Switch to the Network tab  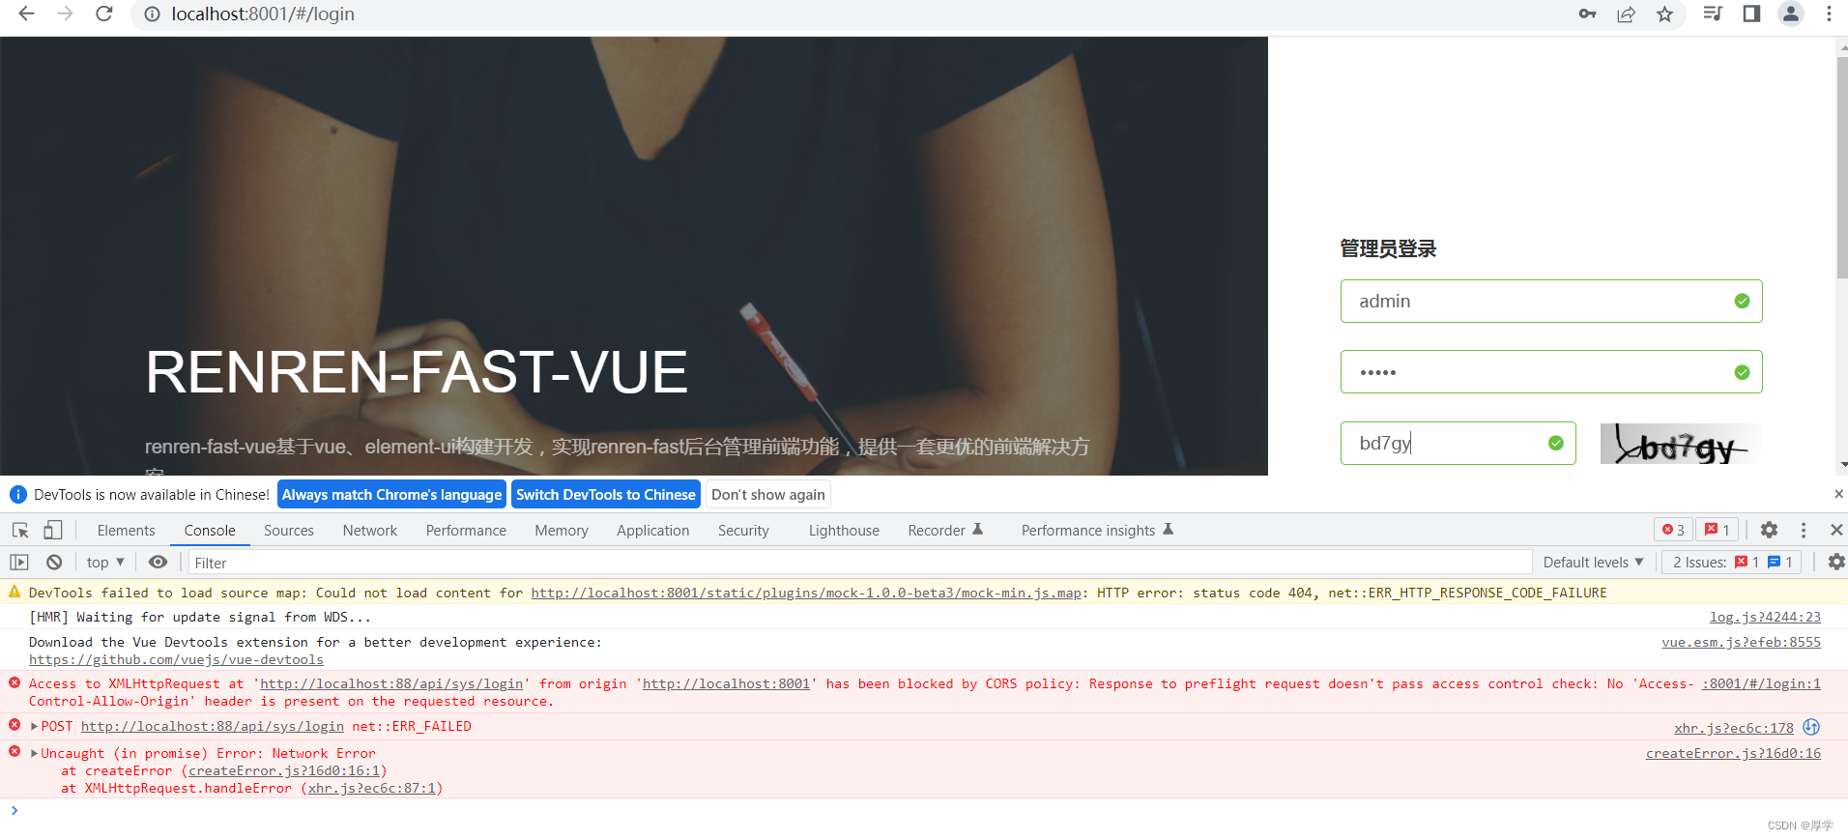370,530
